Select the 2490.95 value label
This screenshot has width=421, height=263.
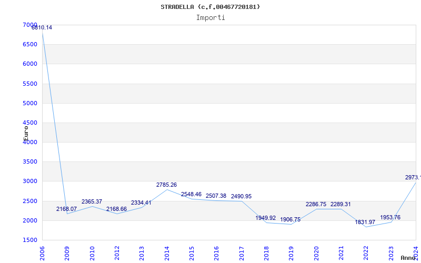tap(241, 196)
